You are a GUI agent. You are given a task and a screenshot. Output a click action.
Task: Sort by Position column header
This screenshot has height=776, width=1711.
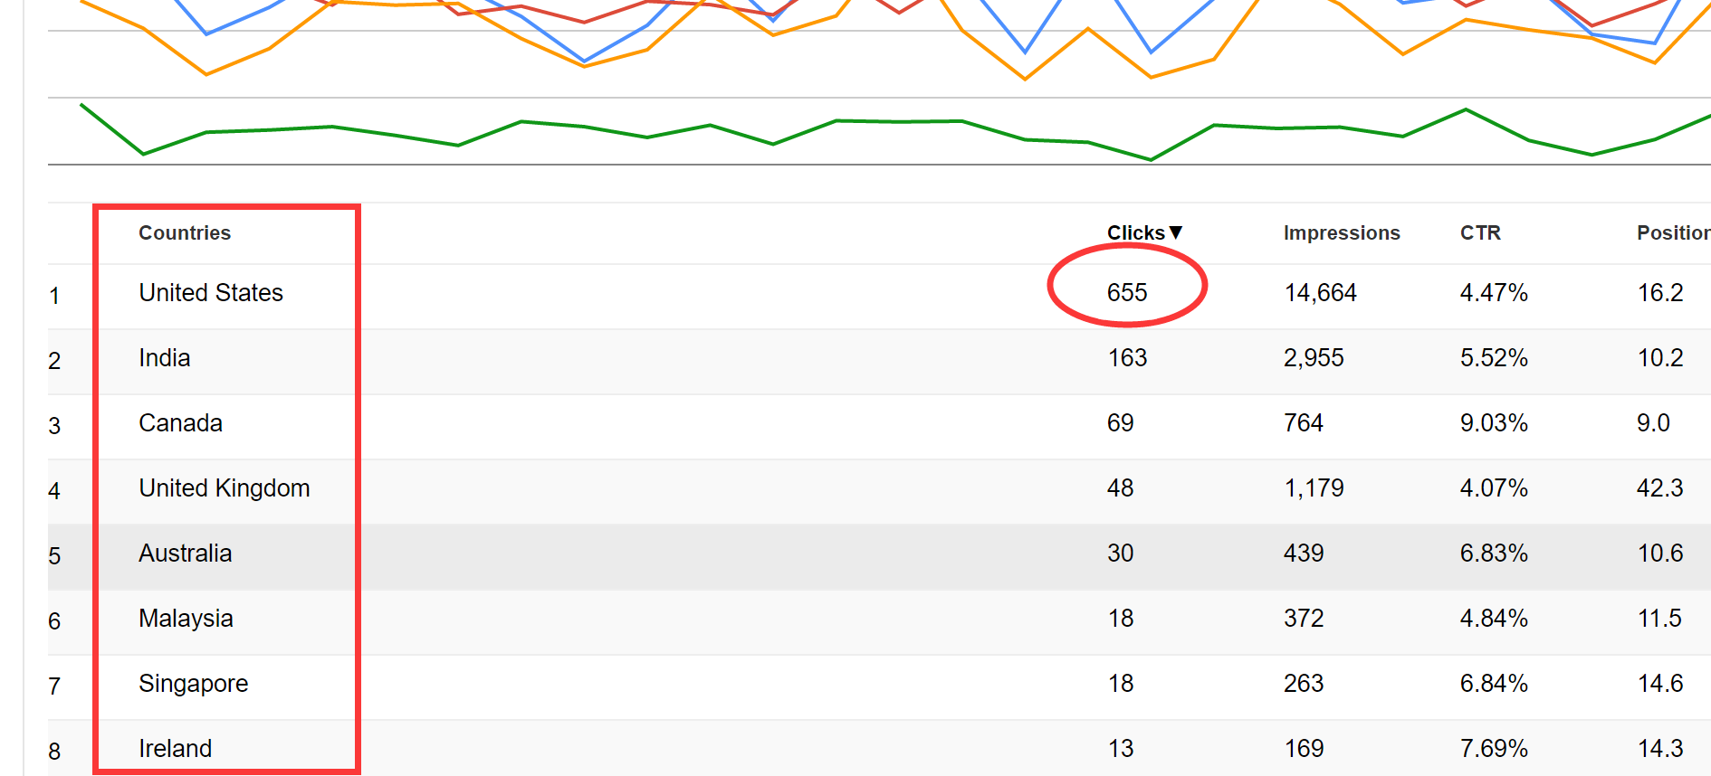coord(1673,233)
